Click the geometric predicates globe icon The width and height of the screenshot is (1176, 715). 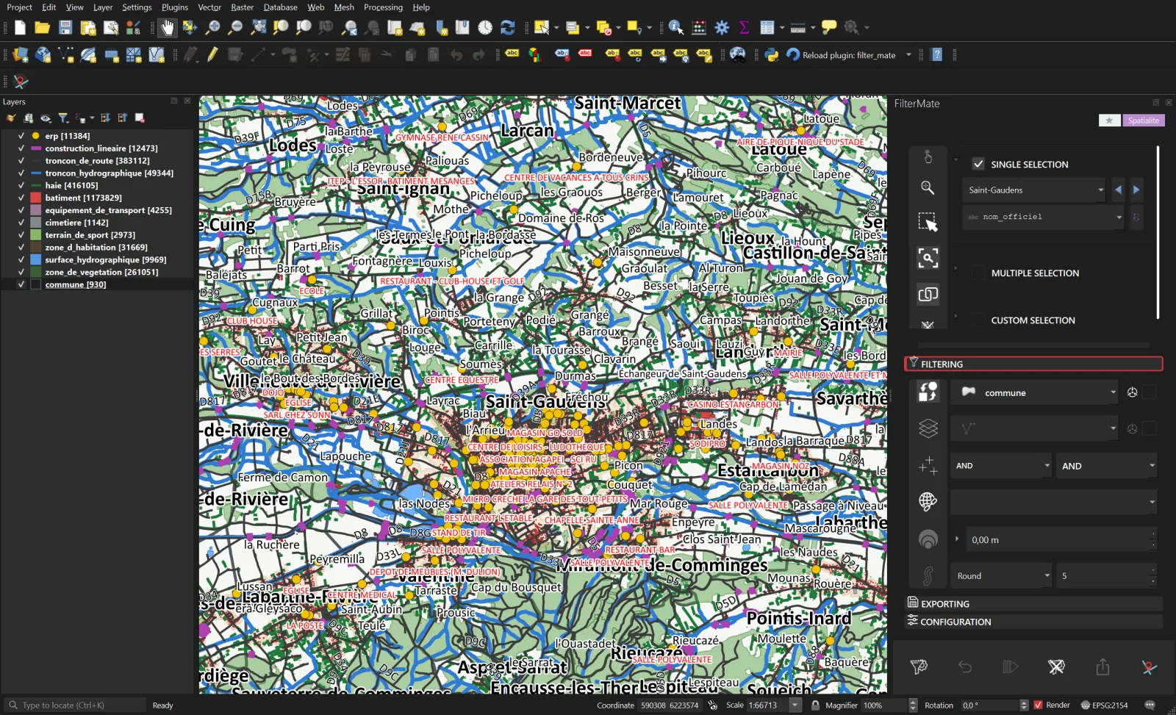point(928,502)
